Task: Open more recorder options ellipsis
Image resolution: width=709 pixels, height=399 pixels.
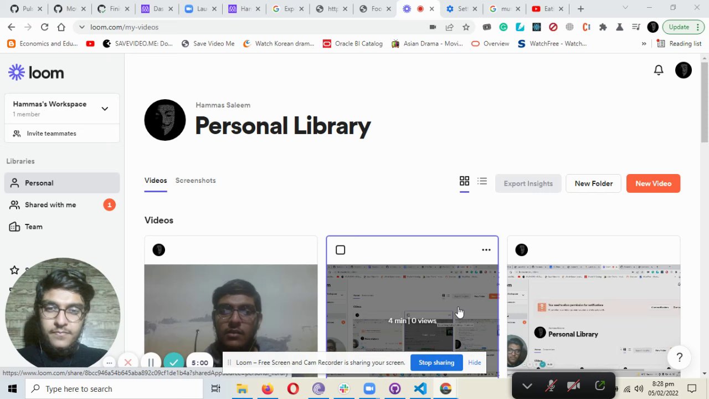Action: 109,363
